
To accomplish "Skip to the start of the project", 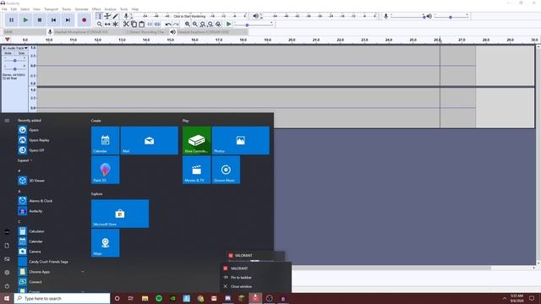I will (x=53, y=20).
